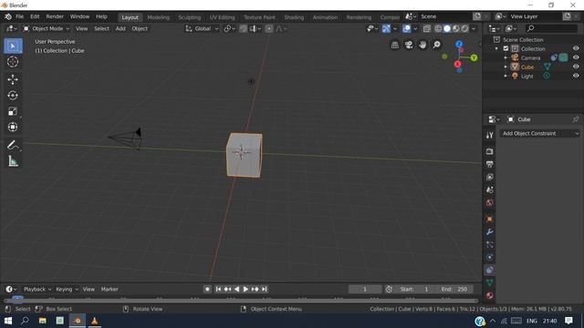
Task: Open the Physics properties tab
Action: pos(489,257)
